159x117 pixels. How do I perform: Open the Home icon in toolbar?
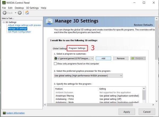pyautogui.click(x=27, y=13)
